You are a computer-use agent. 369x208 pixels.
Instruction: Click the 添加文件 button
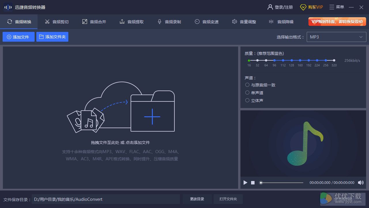point(18,37)
